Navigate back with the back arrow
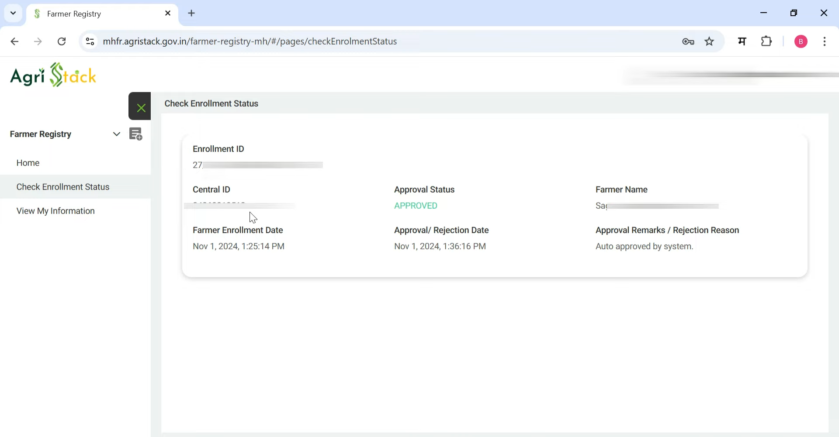This screenshot has height=437, width=839. pos(15,41)
